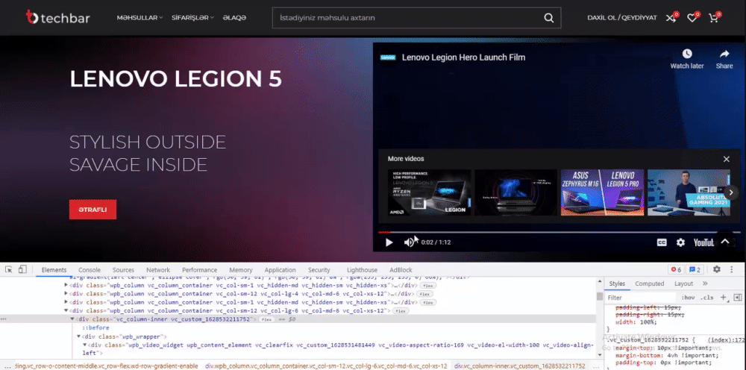This screenshot has width=746, height=370.
Task: Open the Layout pane tab
Action: tap(683, 283)
